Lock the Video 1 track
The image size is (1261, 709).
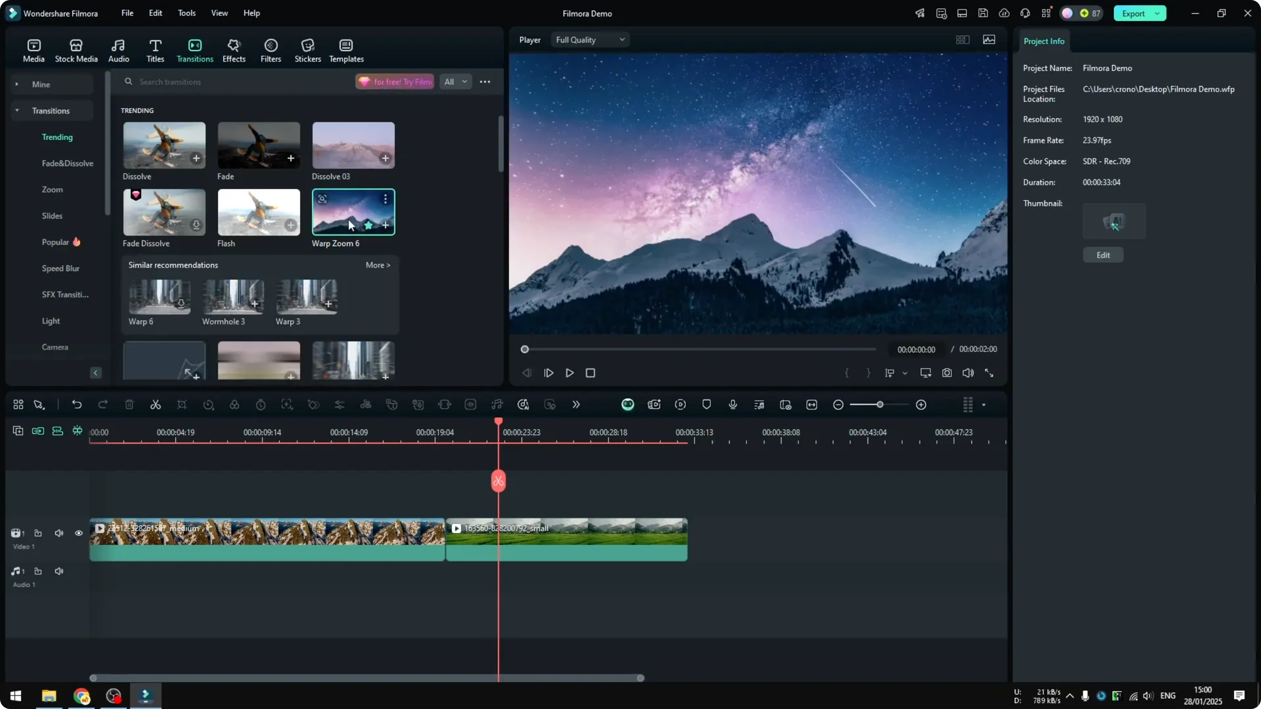click(38, 534)
